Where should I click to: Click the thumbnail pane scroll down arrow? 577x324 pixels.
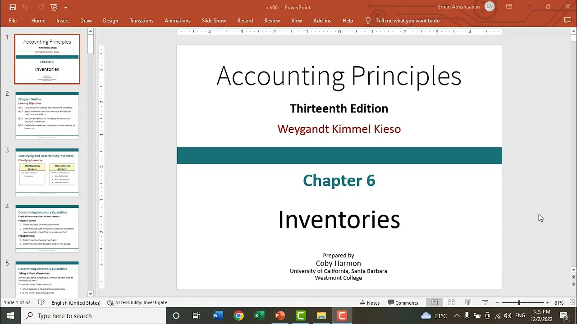(x=90, y=294)
